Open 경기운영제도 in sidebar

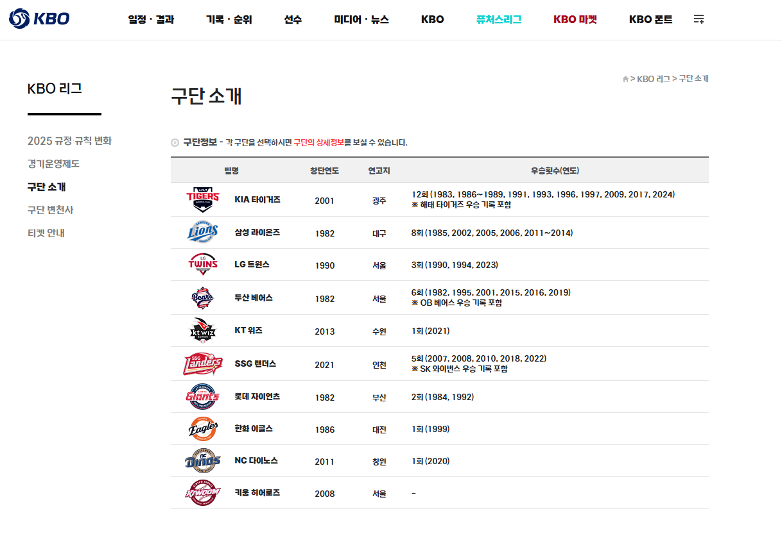point(54,163)
